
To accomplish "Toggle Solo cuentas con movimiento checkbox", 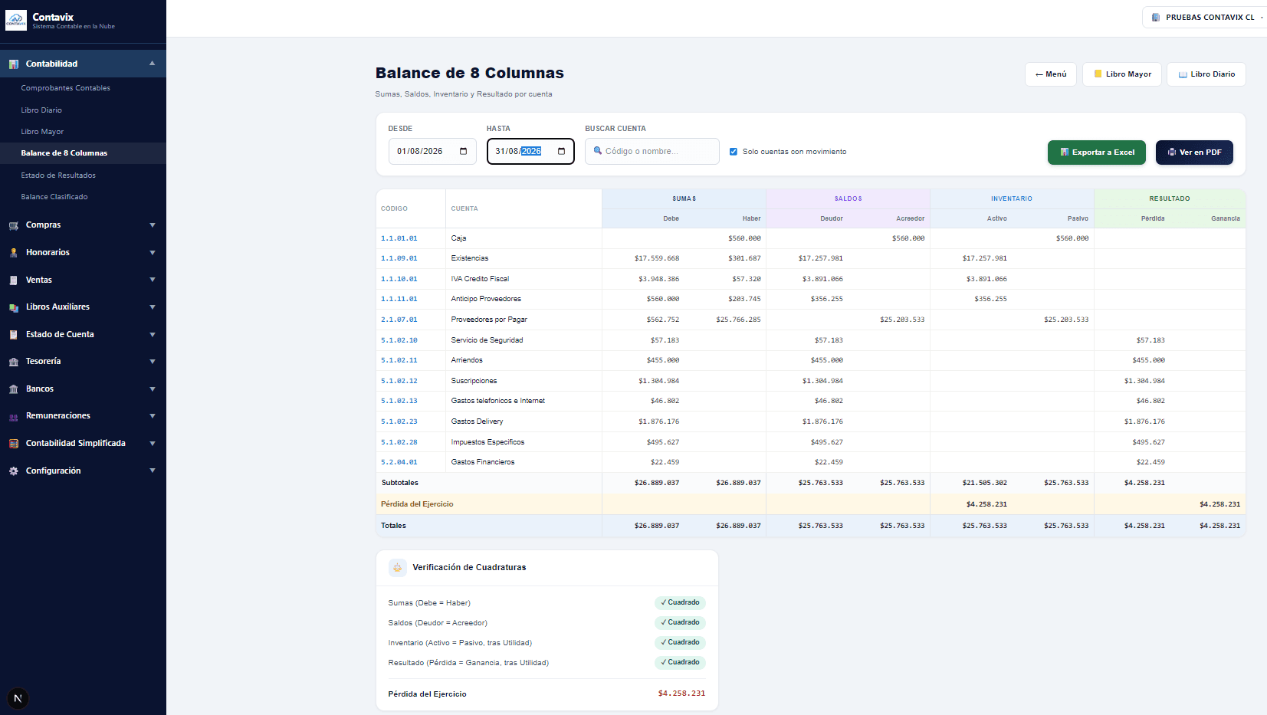I will pyautogui.click(x=734, y=152).
